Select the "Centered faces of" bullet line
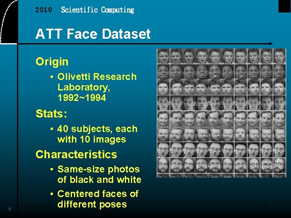The height and width of the screenshot is (218, 291). [x=98, y=194]
